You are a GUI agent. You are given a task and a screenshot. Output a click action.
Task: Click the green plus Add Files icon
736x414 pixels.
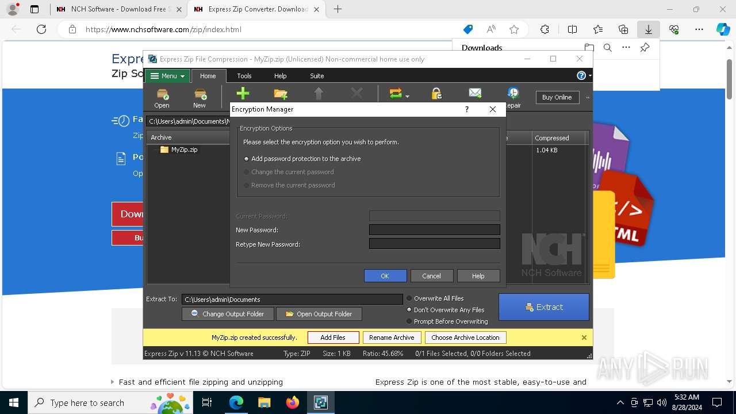(x=243, y=94)
